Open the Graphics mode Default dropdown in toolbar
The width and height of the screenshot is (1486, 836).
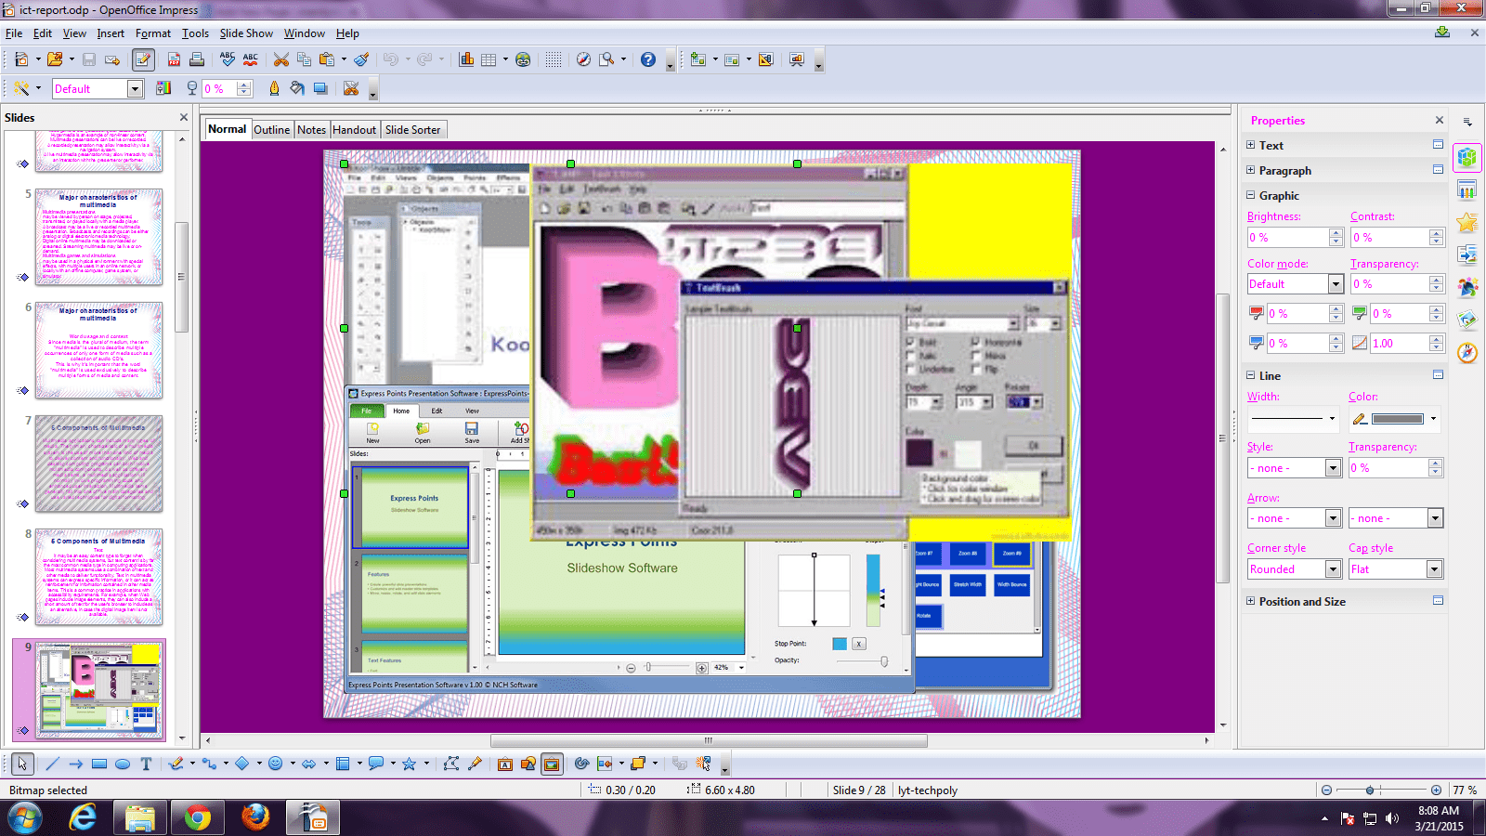pos(135,89)
